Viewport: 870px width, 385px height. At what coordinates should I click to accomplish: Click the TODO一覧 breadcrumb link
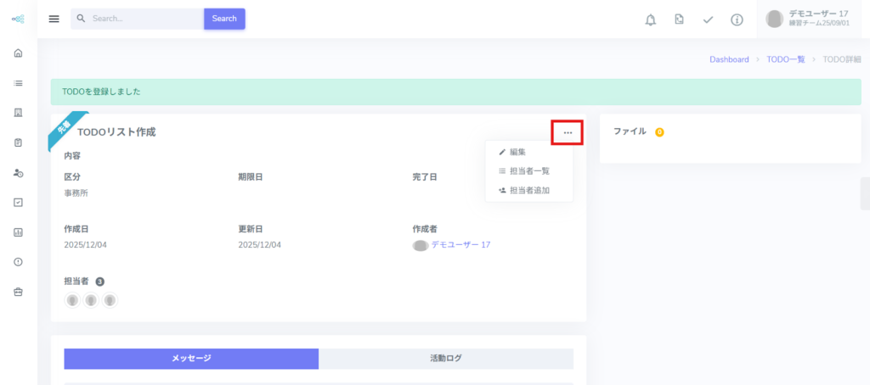pos(785,59)
